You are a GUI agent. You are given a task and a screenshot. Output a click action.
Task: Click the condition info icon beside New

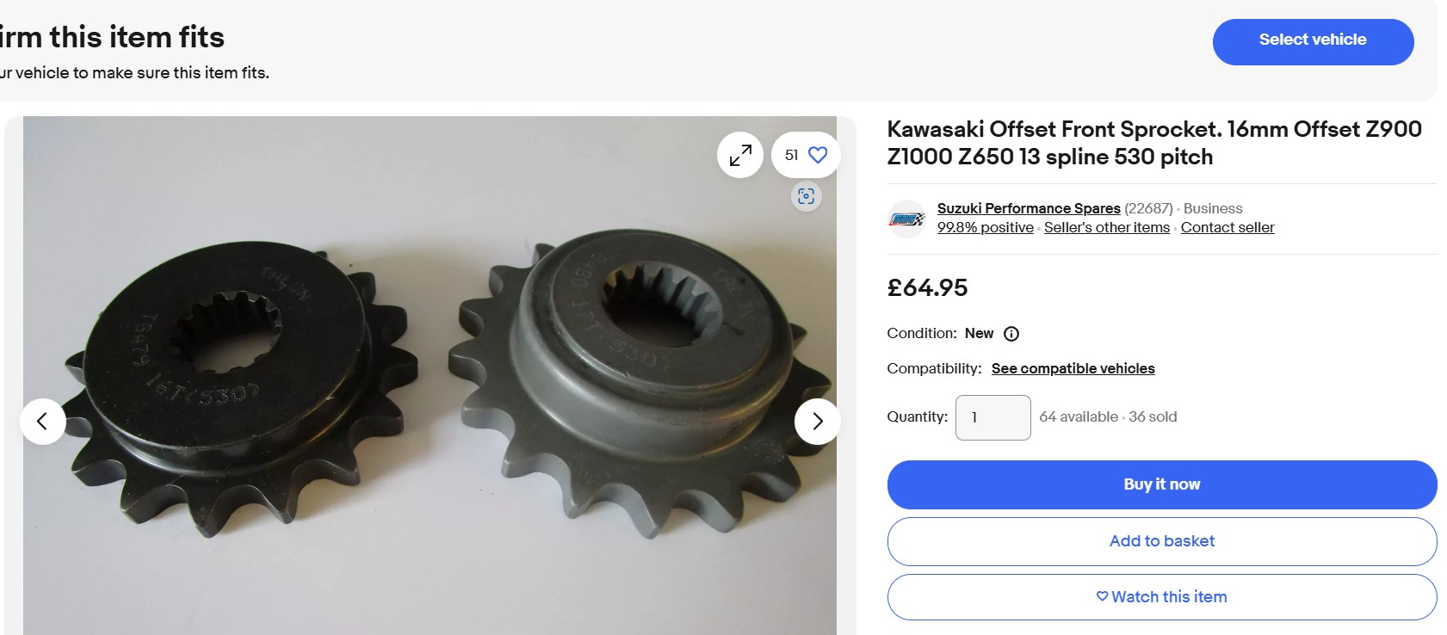(1011, 334)
